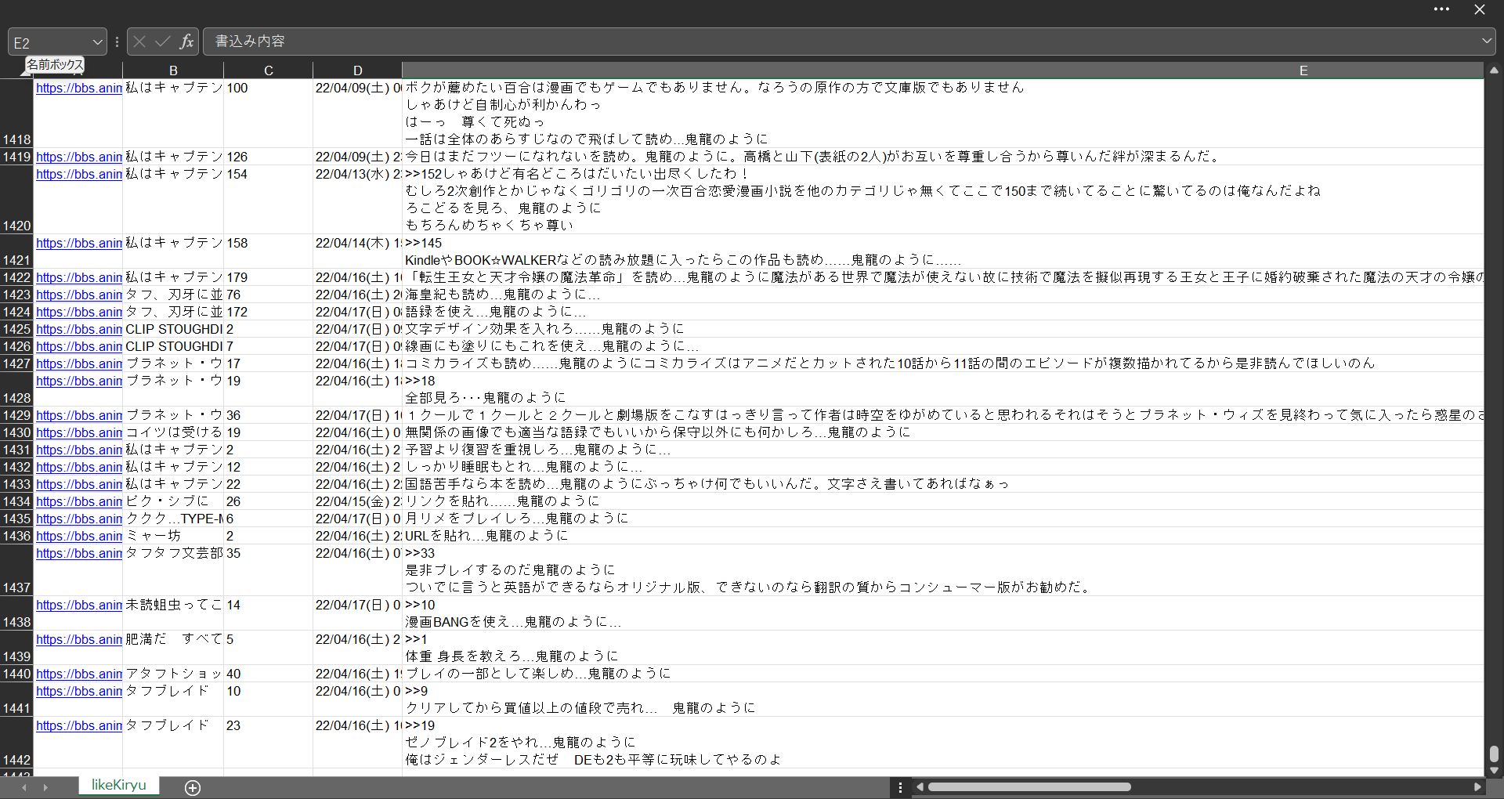Click the vertical dots handle beside Name Box
This screenshot has width=1504, height=799.
(117, 42)
